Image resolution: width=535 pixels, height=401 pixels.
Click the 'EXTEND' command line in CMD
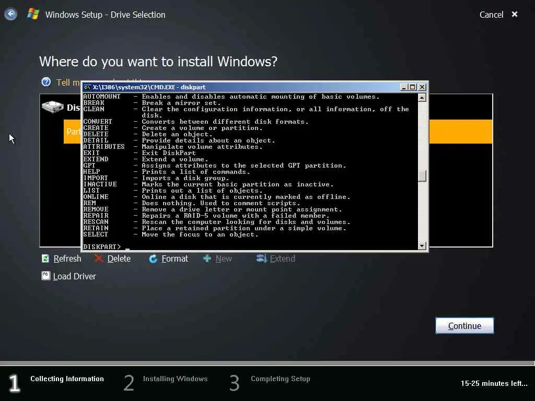pyautogui.click(x=146, y=159)
